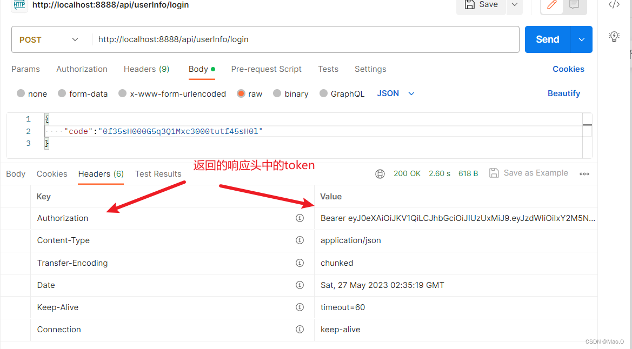Click Save as Example button
The height and width of the screenshot is (349, 632).
click(528, 173)
